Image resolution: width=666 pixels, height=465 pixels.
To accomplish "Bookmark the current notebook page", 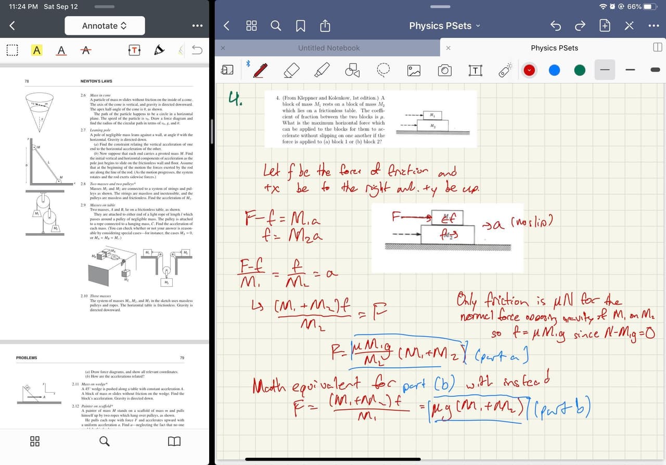I will pos(300,25).
